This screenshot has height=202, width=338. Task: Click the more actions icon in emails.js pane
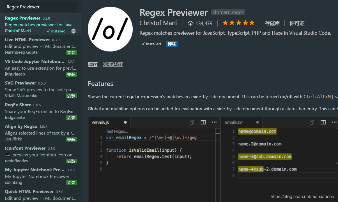(214, 122)
